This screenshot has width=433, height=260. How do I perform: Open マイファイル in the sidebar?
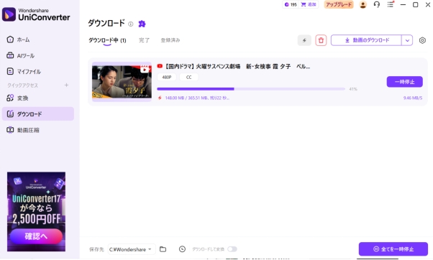(x=24, y=72)
